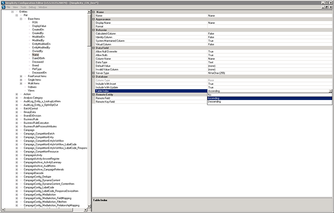The image size is (334, 213).
Task: Click tree horizontal scroll right arrow
Action: pyautogui.click(x=85, y=210)
